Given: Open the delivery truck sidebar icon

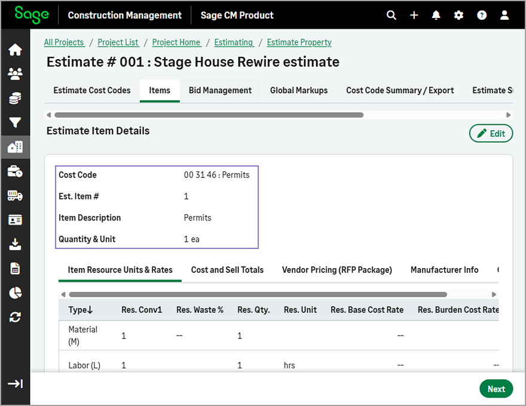Looking at the screenshot, I should pyautogui.click(x=15, y=196).
